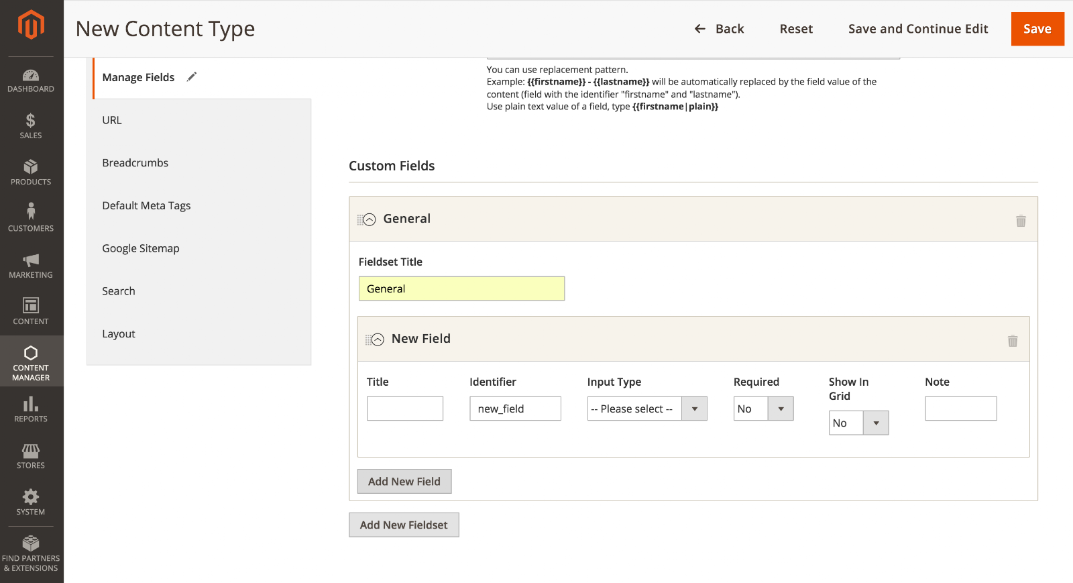Screen dimensions: 1073x583
Task: Select the Default Meta Tags tab
Action: 199,205
